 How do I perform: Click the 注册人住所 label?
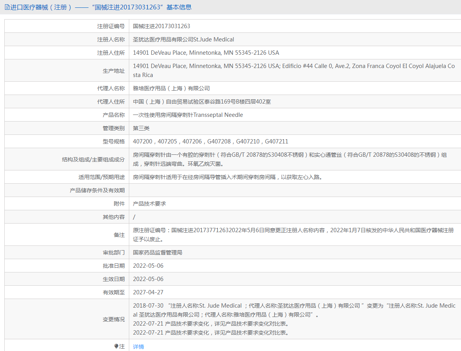(x=111, y=53)
